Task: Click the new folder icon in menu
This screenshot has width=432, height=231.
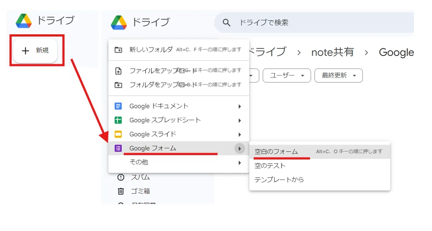Action: [x=118, y=50]
